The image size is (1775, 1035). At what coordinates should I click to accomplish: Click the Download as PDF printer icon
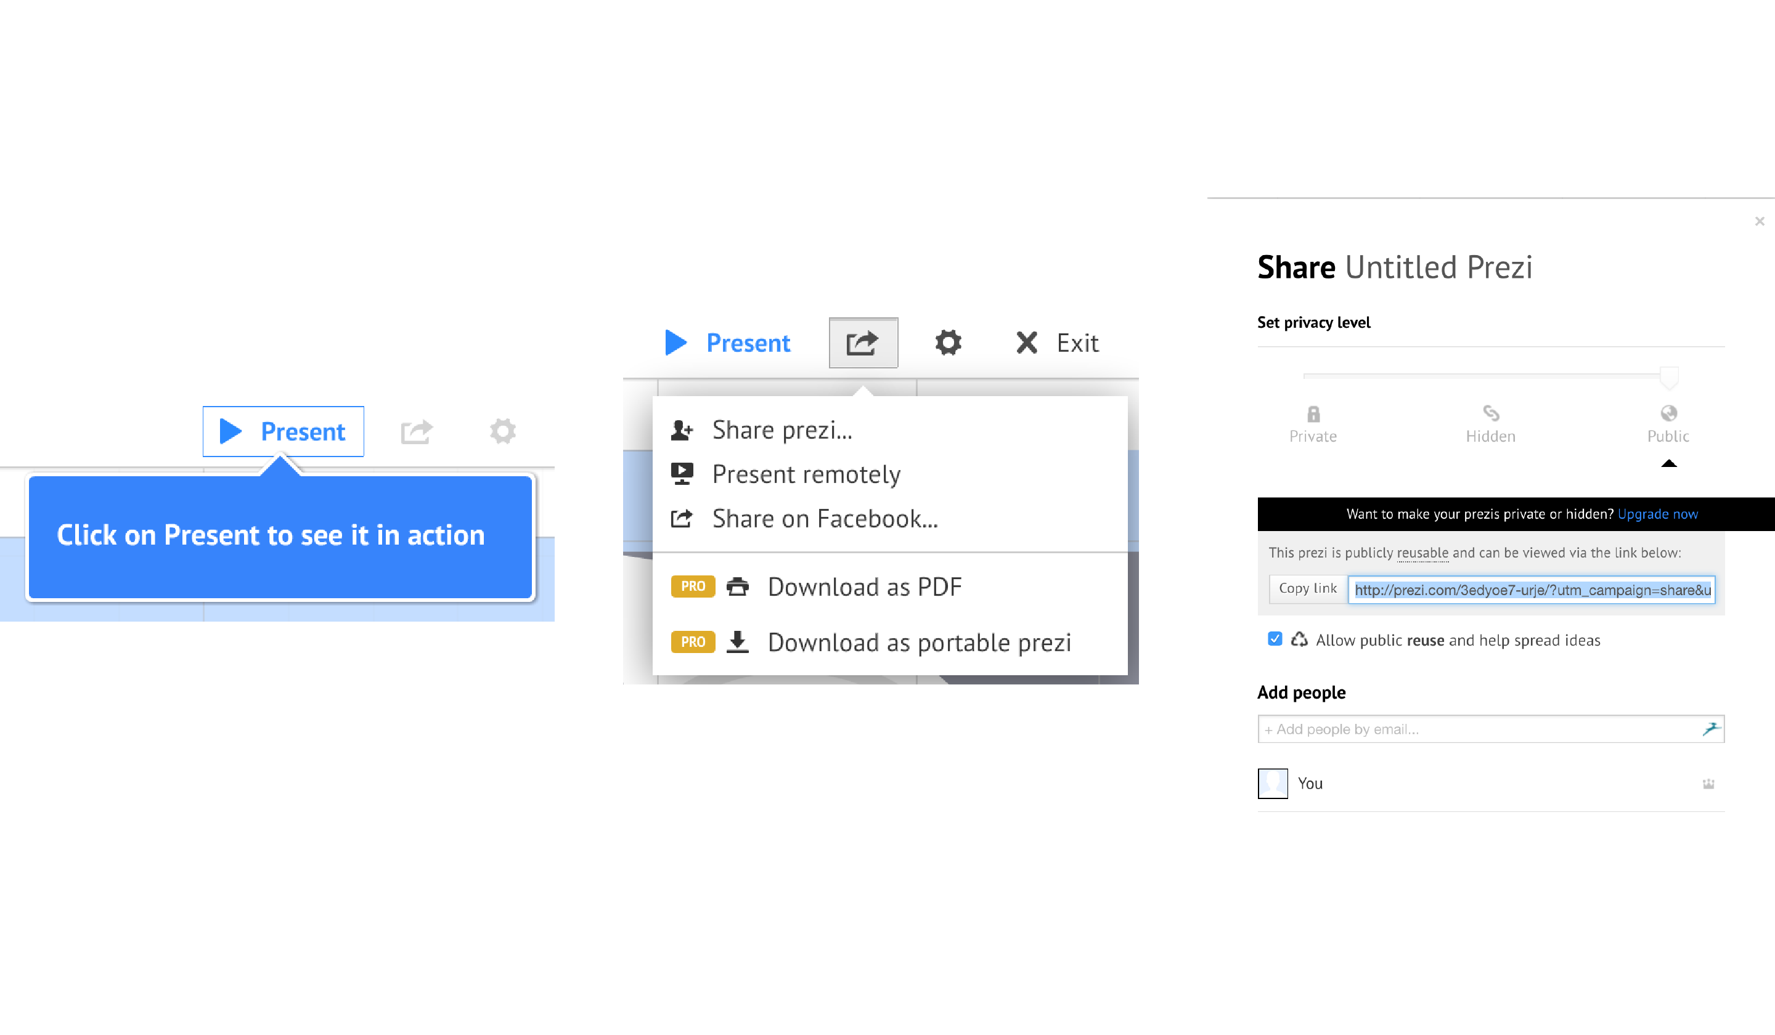click(x=737, y=586)
